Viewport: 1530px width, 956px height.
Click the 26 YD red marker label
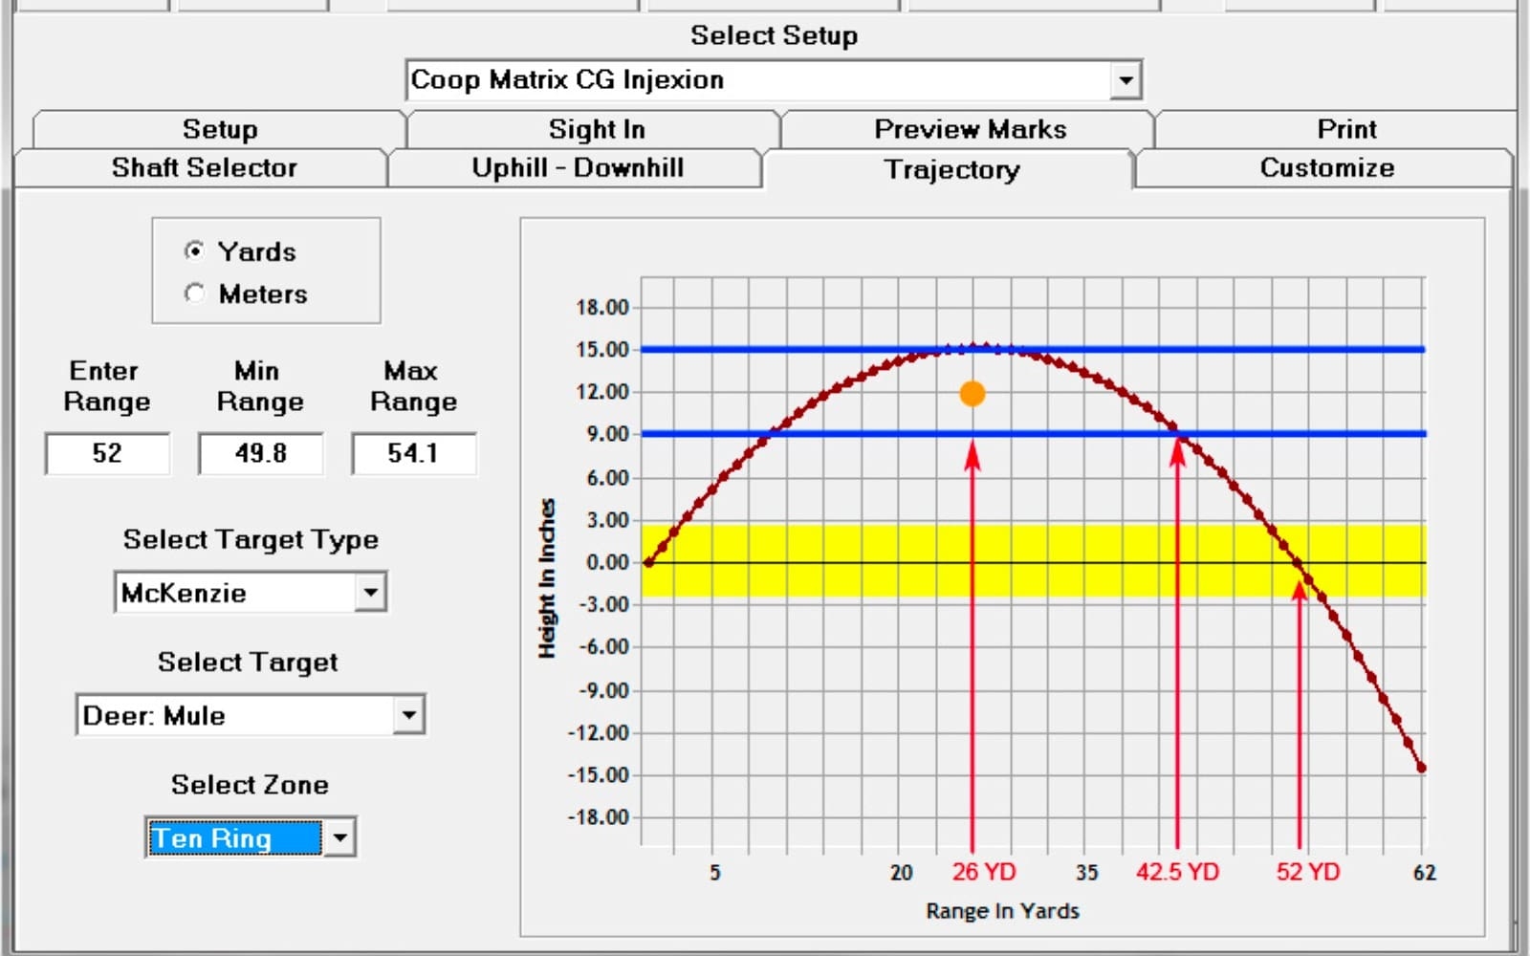(x=983, y=872)
